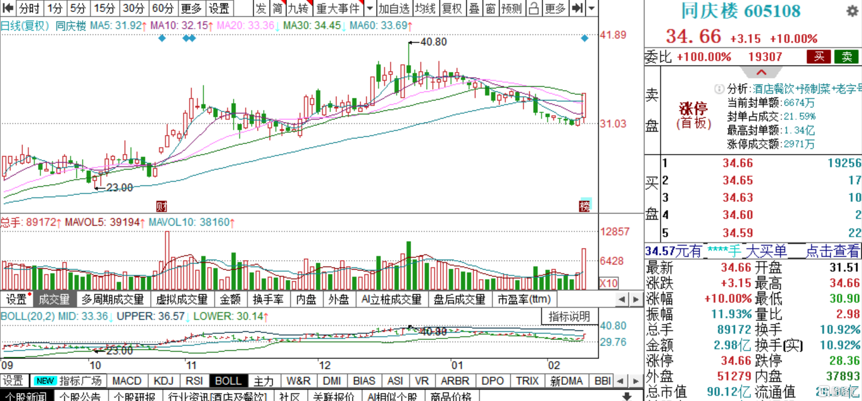Open the gear settings icon beside 同庆楼 605108

[852, 11]
